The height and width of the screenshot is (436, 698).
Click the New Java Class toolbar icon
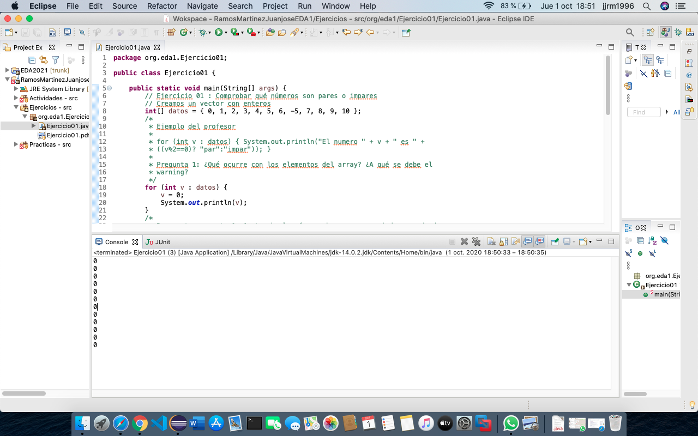pyautogui.click(x=184, y=32)
